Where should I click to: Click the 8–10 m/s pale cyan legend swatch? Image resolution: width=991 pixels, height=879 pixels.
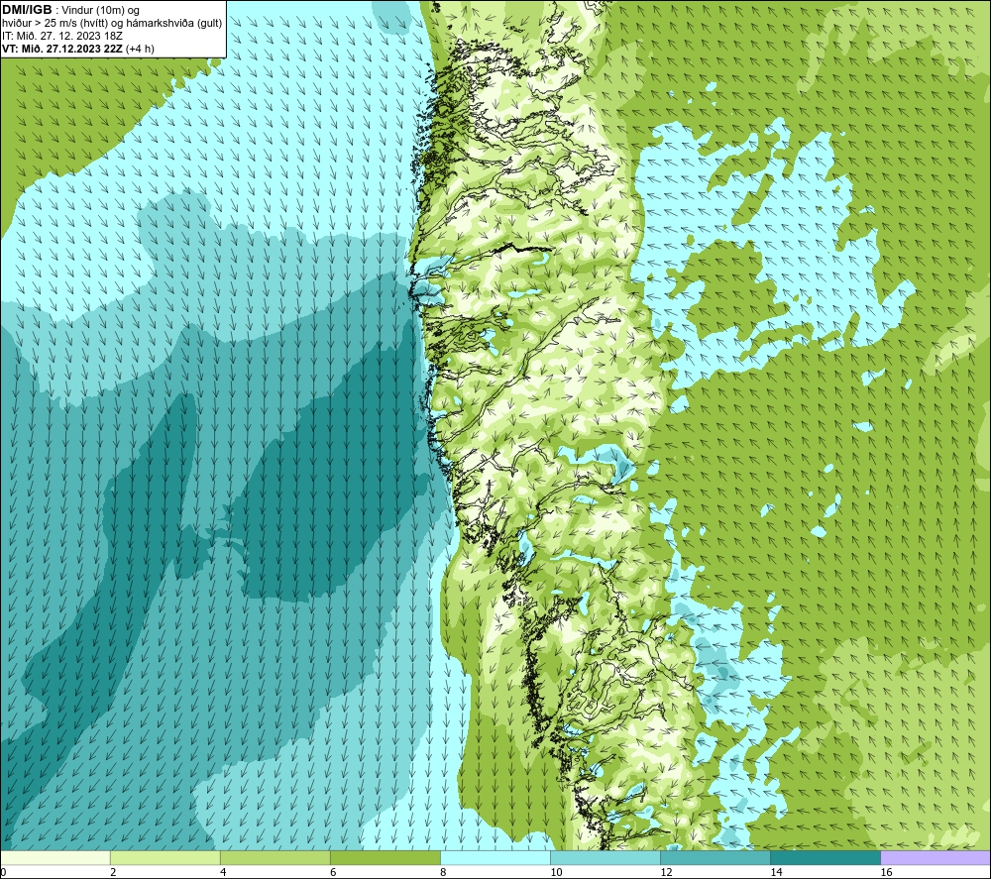(x=495, y=858)
